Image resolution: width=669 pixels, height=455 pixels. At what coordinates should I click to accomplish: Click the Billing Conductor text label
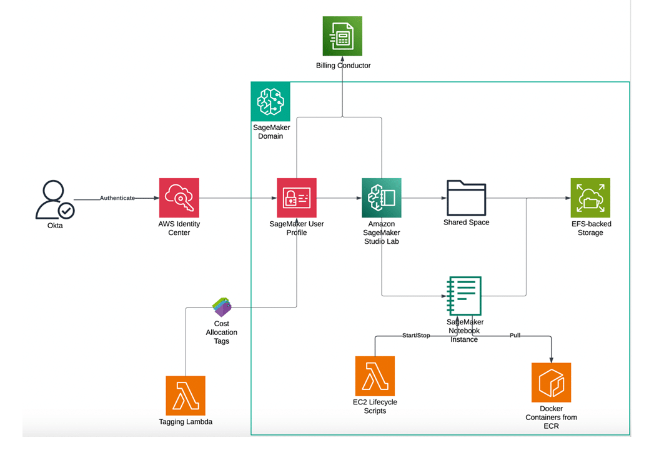coord(342,65)
